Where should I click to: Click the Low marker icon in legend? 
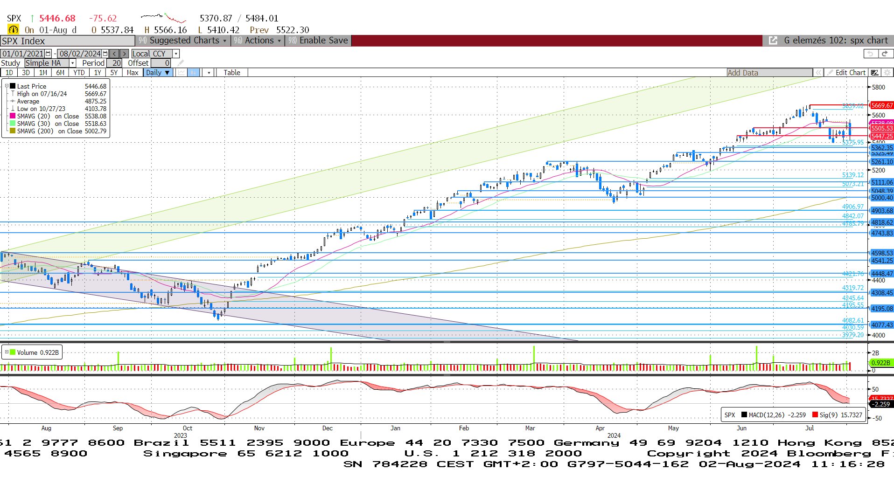point(13,109)
